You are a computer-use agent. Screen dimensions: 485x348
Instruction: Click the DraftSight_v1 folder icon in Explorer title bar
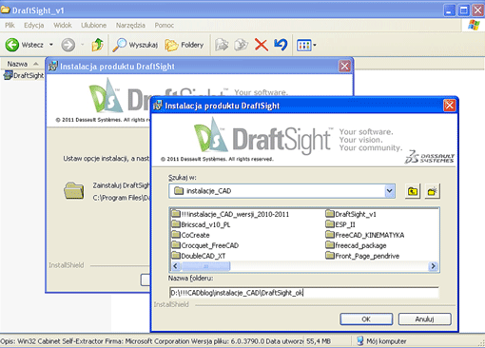point(5,10)
